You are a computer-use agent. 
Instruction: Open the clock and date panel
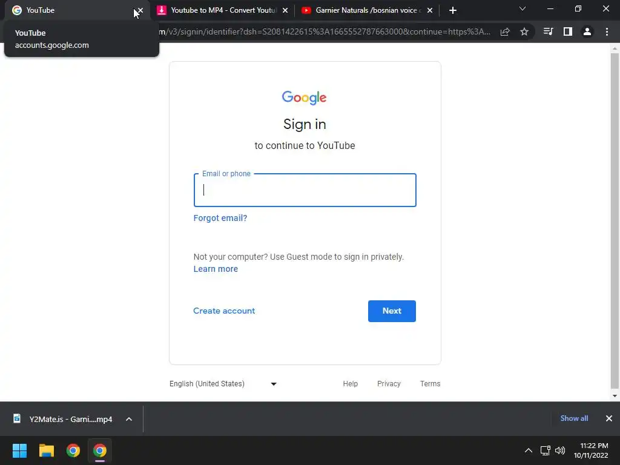(591, 450)
